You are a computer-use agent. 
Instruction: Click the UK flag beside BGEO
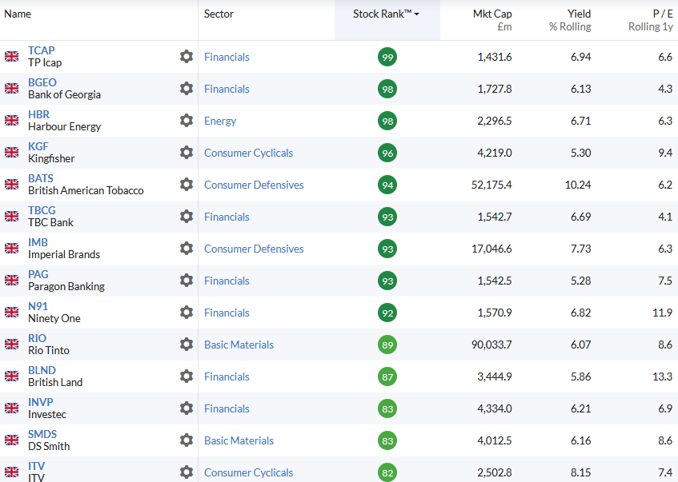[12, 88]
